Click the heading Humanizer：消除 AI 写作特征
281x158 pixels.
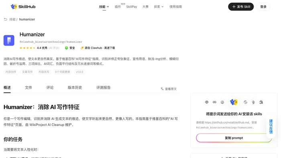(x=42, y=107)
